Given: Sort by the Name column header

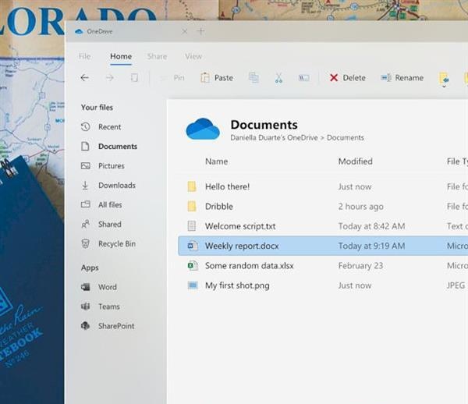Looking at the screenshot, I should 216,161.
